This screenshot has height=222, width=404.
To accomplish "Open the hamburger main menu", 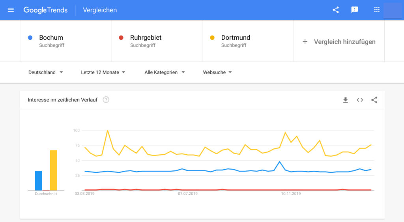I will 11,10.
